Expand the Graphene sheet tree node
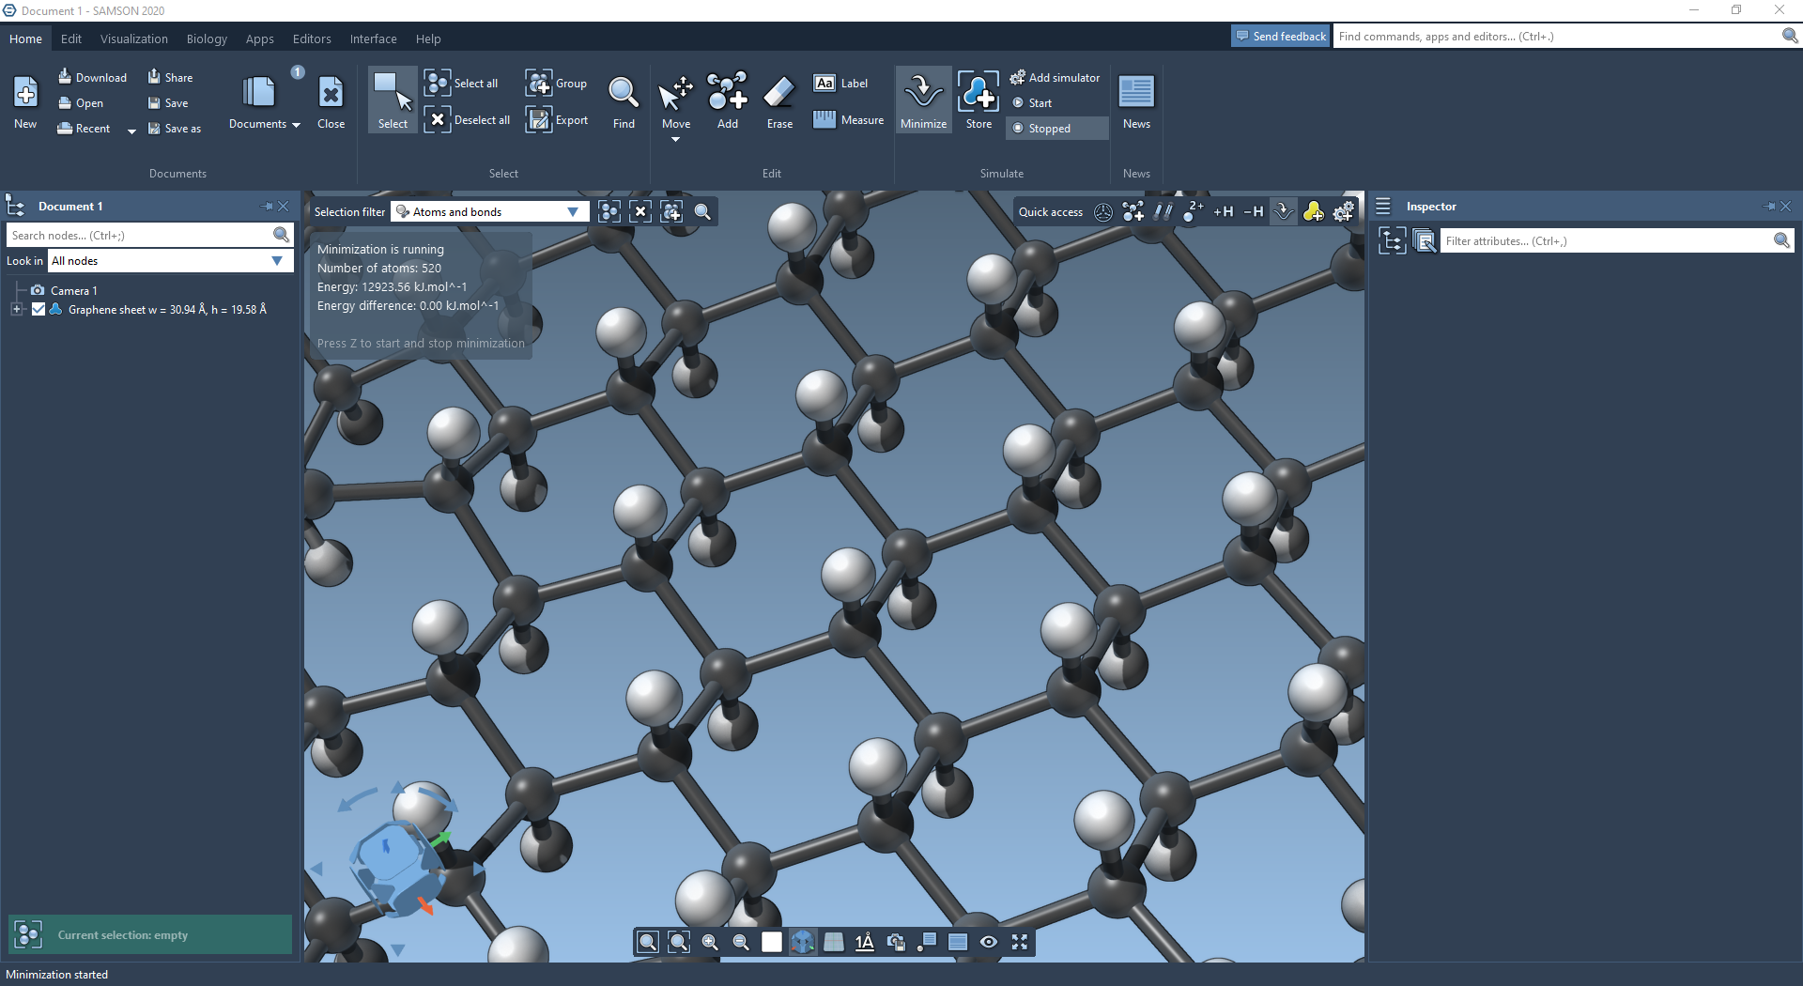Viewport: 1803px width, 986px height. tap(16, 310)
